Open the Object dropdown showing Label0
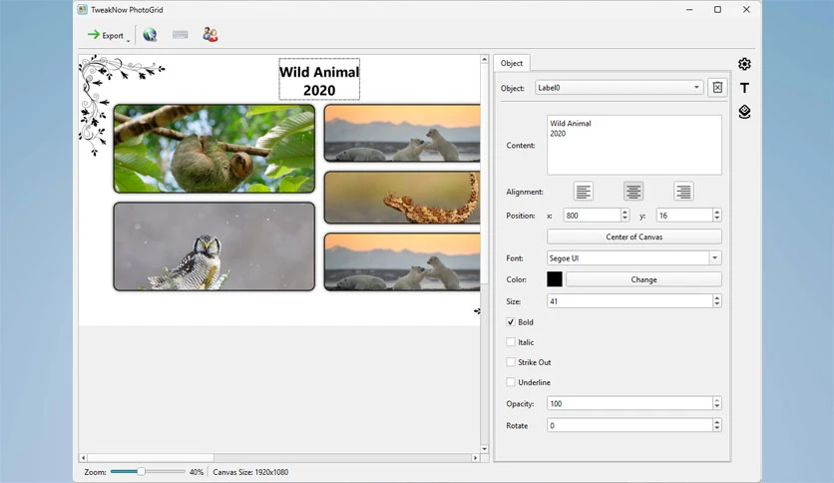The height and width of the screenshot is (483, 834). 620,87
